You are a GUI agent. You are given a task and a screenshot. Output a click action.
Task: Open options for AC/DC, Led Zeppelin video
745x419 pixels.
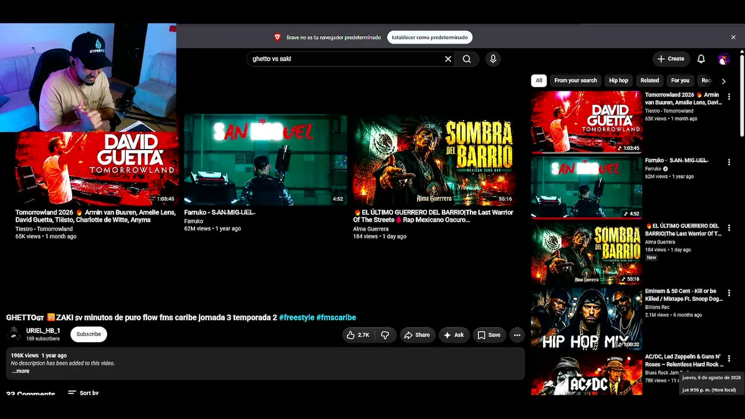(x=729, y=358)
